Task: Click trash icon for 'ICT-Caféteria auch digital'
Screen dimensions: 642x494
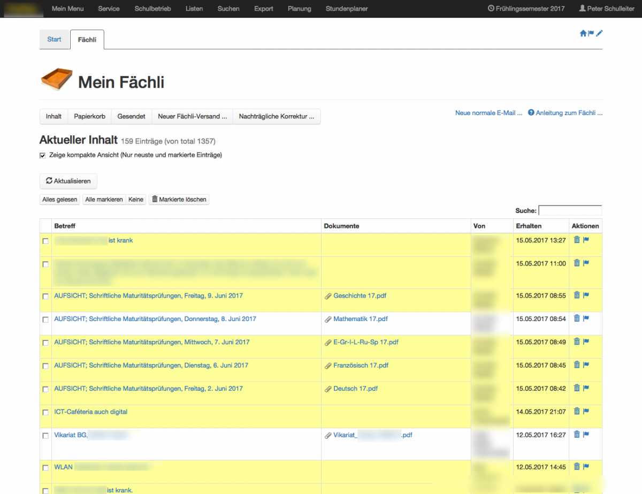Action: (x=577, y=411)
